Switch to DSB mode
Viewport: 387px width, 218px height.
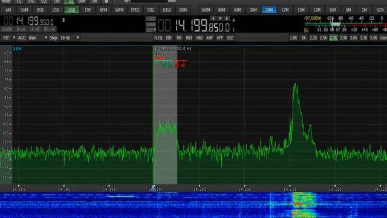pos(40,10)
